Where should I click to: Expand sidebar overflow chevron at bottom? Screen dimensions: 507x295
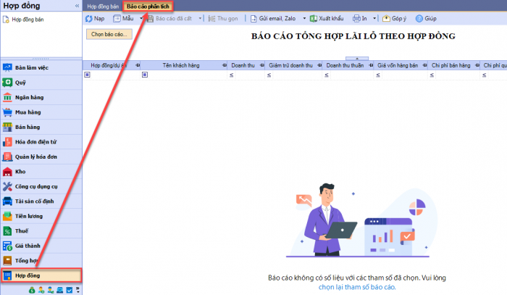pyautogui.click(x=78, y=290)
